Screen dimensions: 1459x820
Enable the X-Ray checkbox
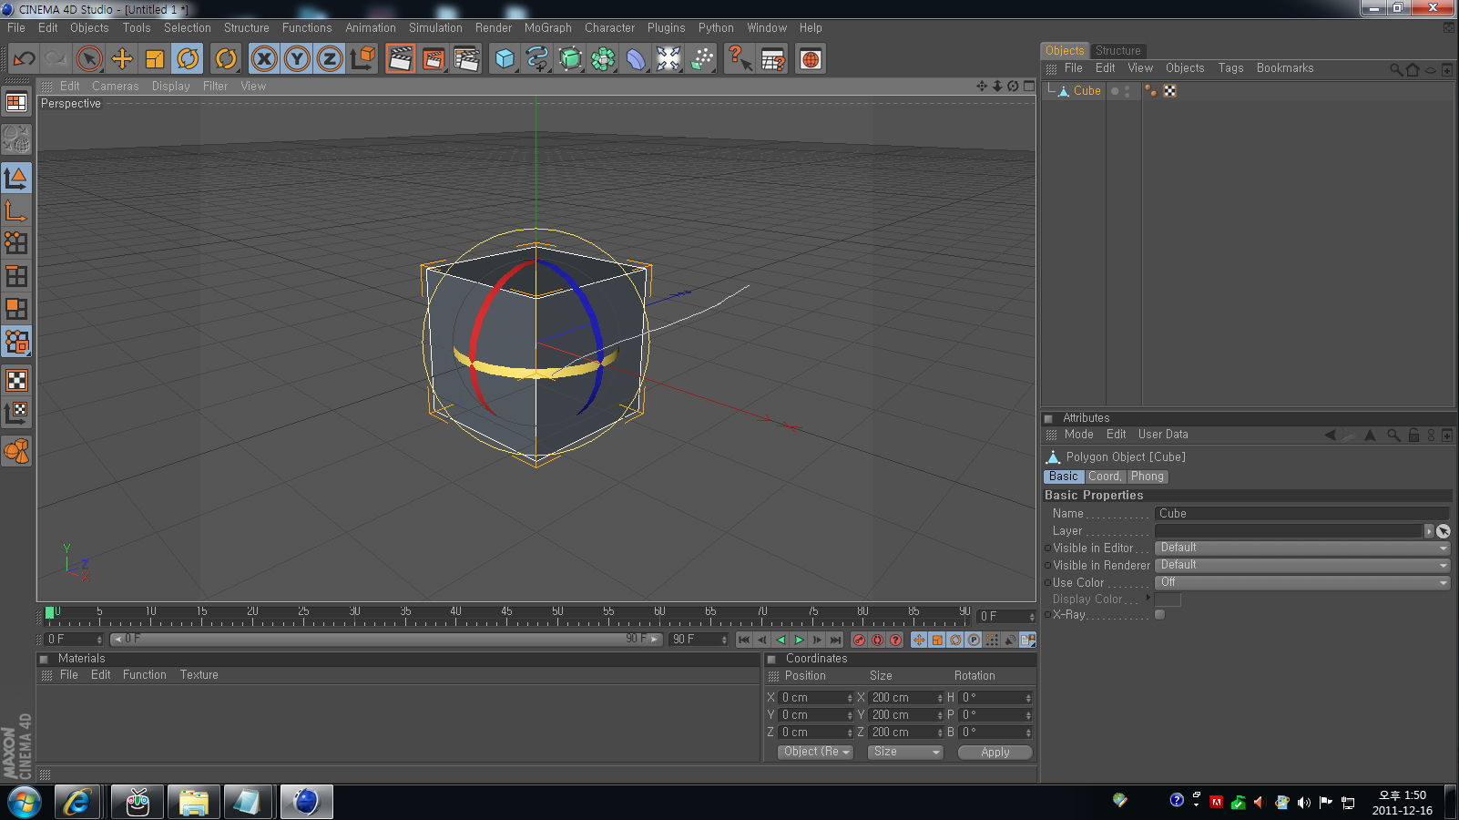(1159, 615)
